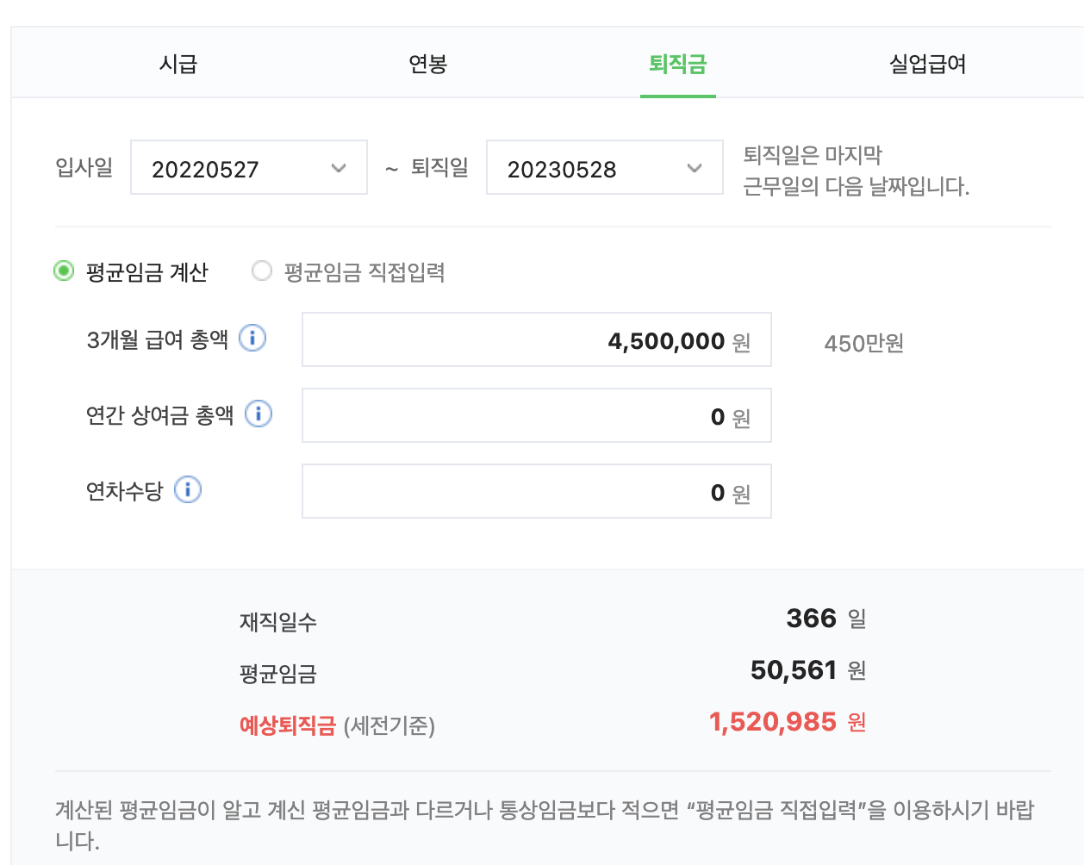Switch to the 연봉 tab

click(x=427, y=63)
